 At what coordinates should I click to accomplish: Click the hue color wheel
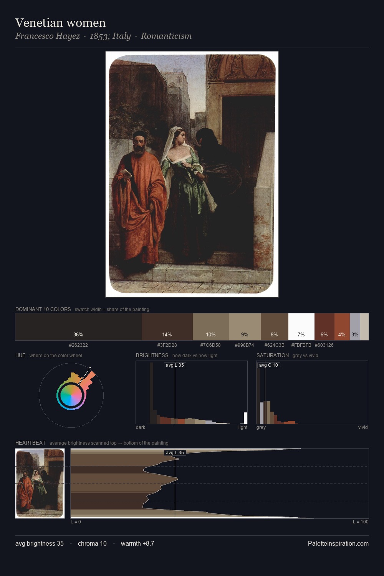(x=71, y=395)
